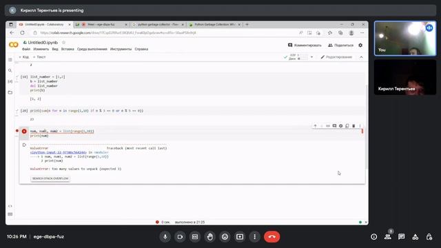Open the Инструменты menu
This screenshot has height=248, width=441.
click(121, 49)
